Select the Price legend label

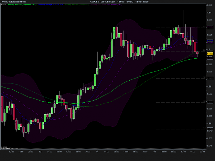pyautogui.click(x=3, y=4)
